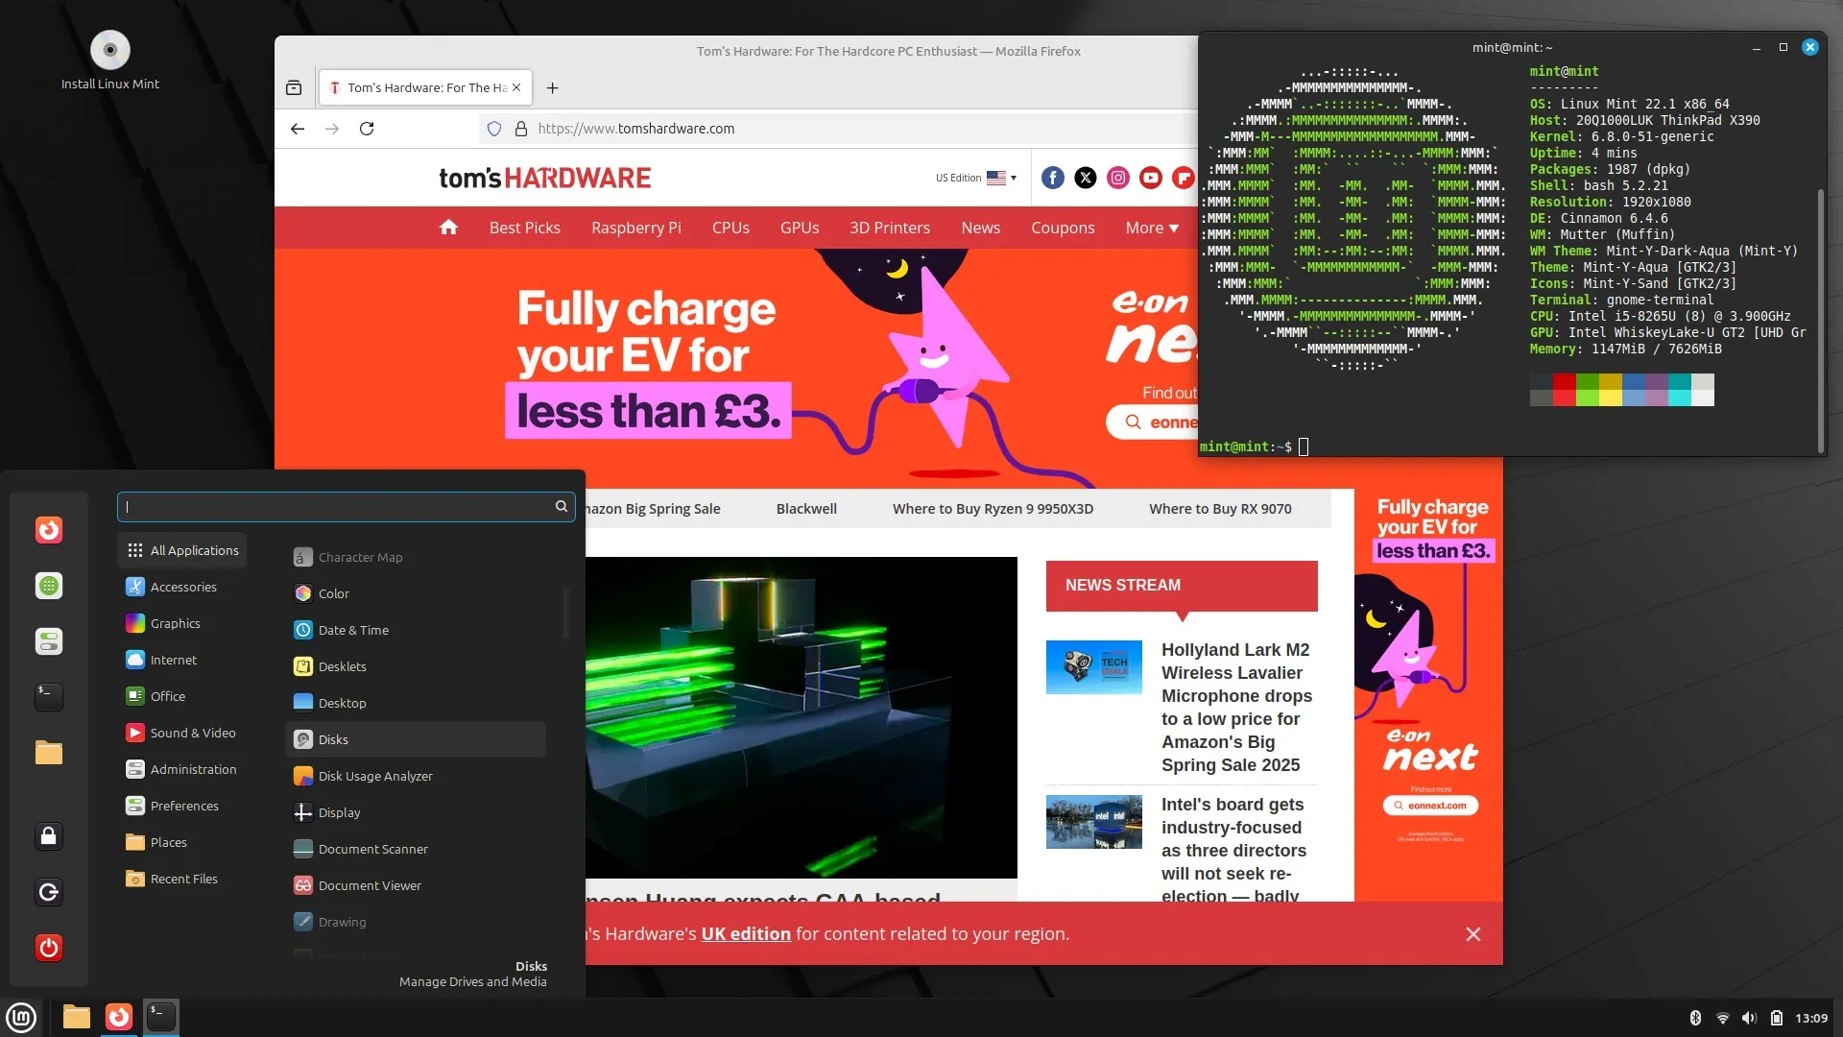
Task: Select the Graphics category
Action: [x=182, y=623]
